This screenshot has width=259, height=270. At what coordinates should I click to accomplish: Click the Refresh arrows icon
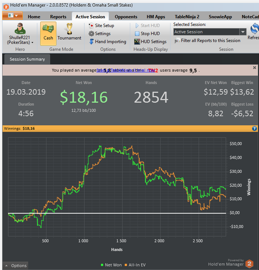tap(254, 29)
